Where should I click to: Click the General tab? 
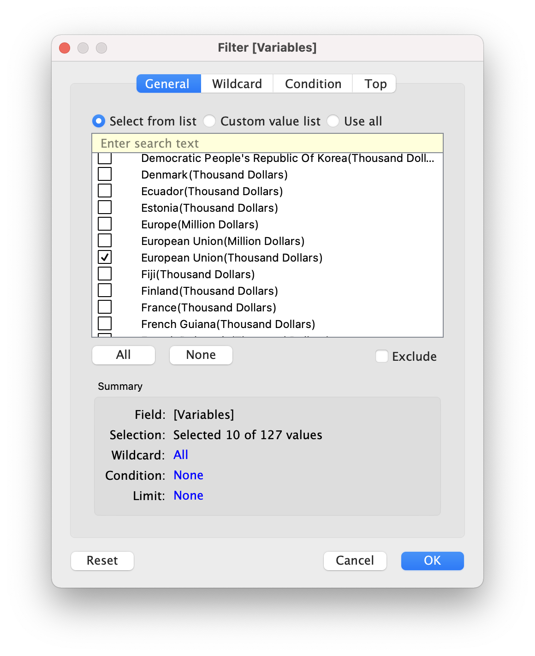click(x=168, y=84)
